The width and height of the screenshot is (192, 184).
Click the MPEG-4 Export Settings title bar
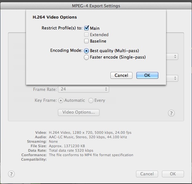click(x=96, y=6)
